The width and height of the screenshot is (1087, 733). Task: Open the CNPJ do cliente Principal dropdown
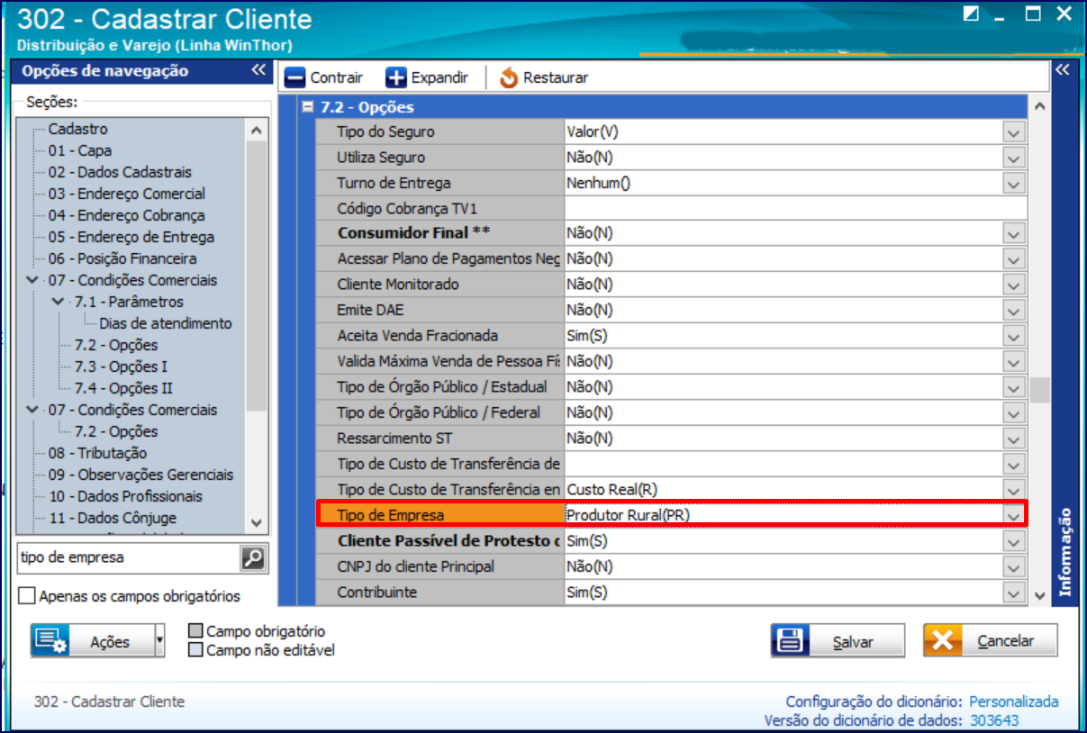click(1015, 567)
